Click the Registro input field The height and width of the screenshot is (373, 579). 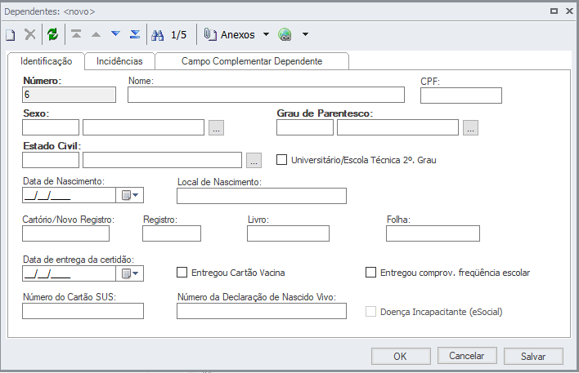point(172,233)
